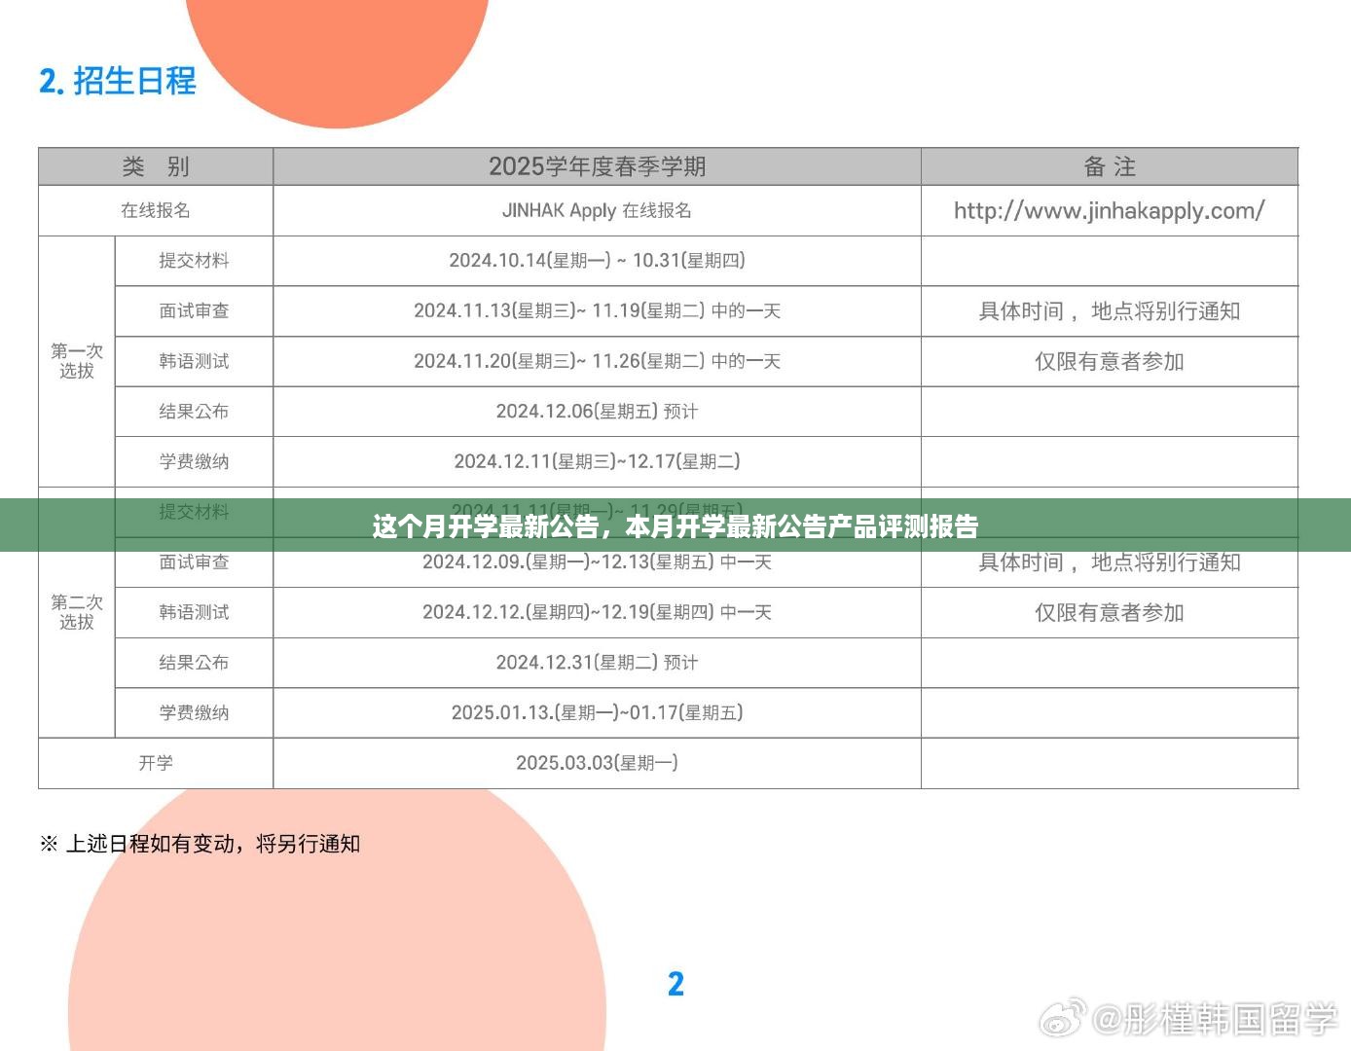The width and height of the screenshot is (1351, 1051).
Task: Click "学费缴纳" in the 2025.01.13 row
Action: click(x=194, y=712)
